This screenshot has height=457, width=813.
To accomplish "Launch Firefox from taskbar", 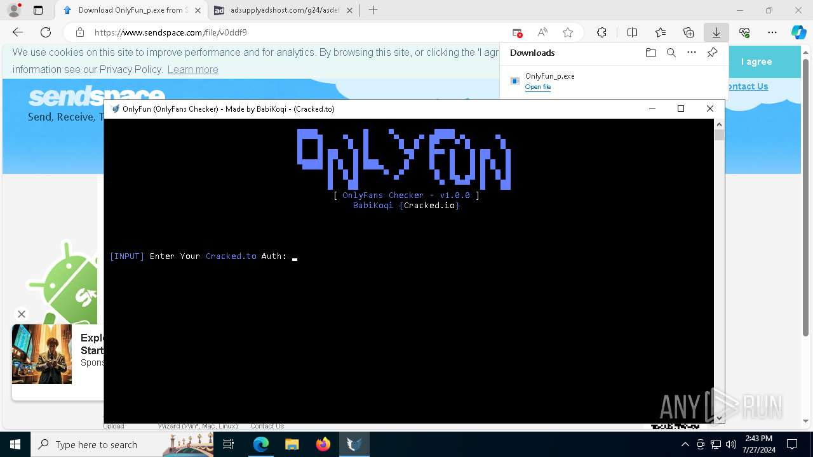I will click(323, 444).
